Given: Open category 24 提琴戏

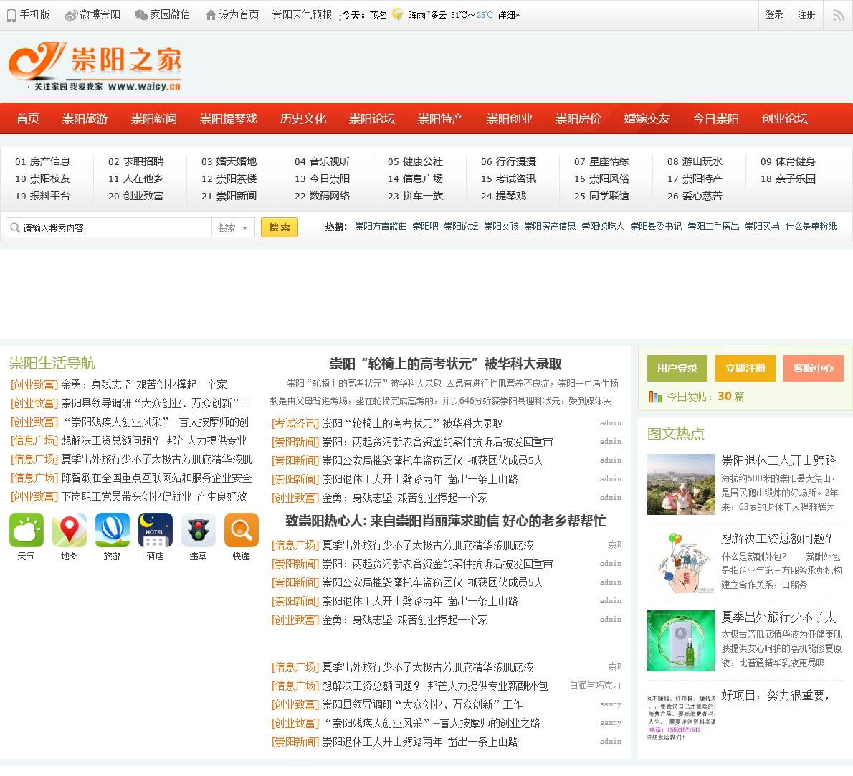Looking at the screenshot, I should [504, 196].
